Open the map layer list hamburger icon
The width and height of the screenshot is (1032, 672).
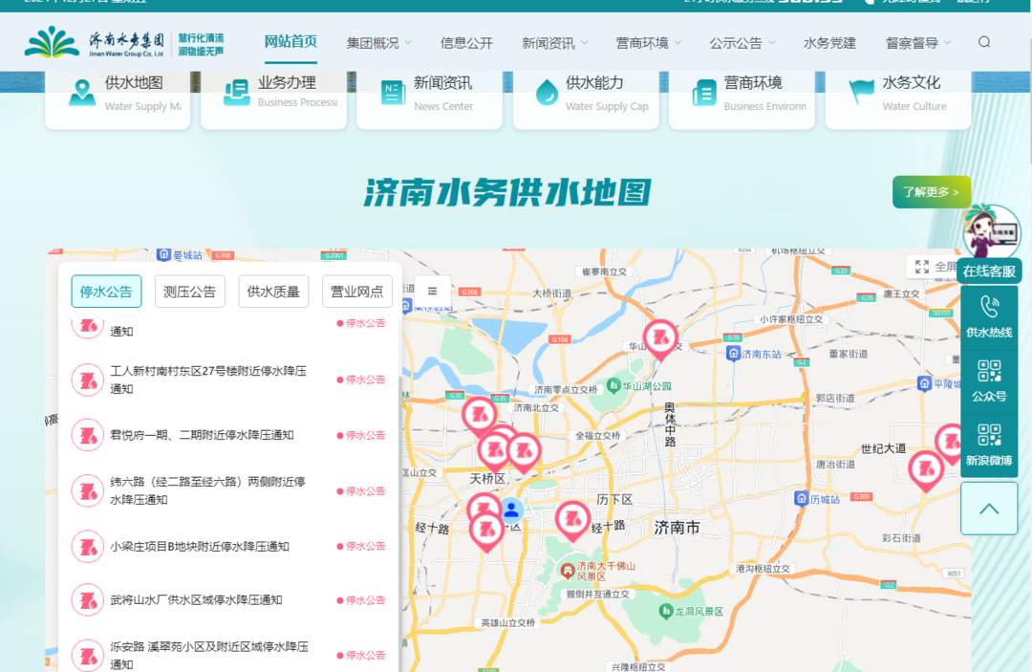tap(433, 292)
